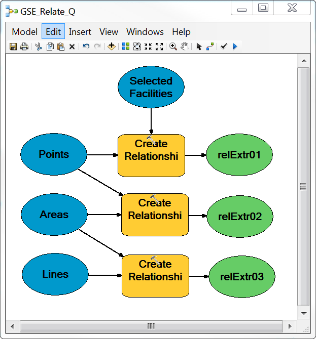Redo the last undone action

[97, 46]
